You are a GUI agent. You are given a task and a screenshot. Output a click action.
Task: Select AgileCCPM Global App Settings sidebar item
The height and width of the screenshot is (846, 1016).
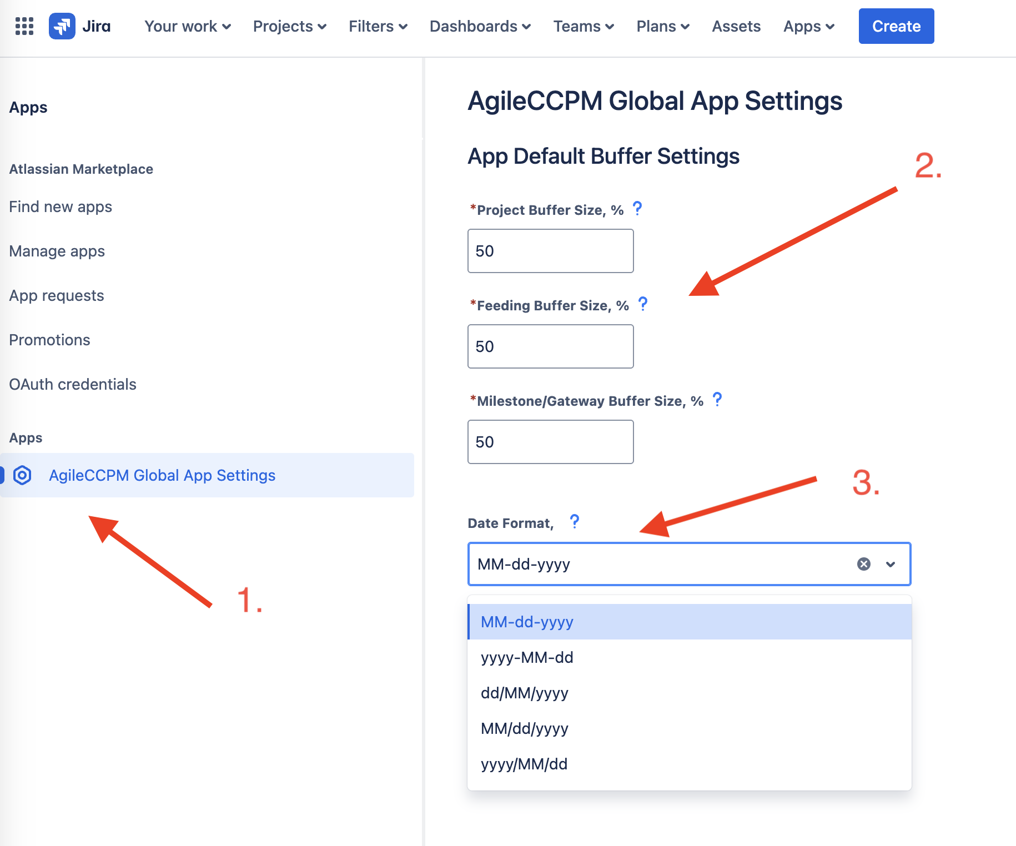click(x=207, y=475)
